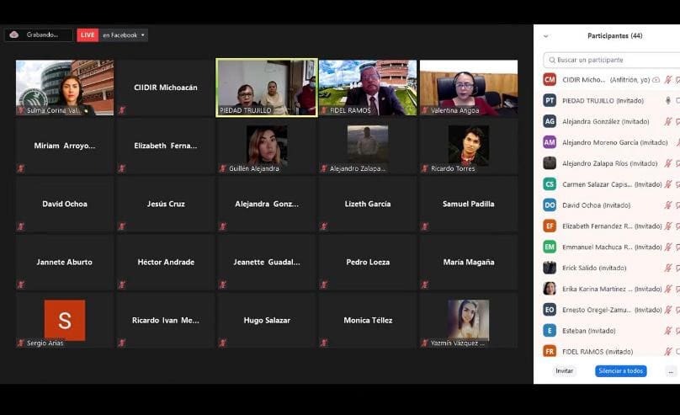This screenshot has width=680, height=415.
Task: Click the cloud recording icon beside CIIDIR host
Action: coord(656,80)
